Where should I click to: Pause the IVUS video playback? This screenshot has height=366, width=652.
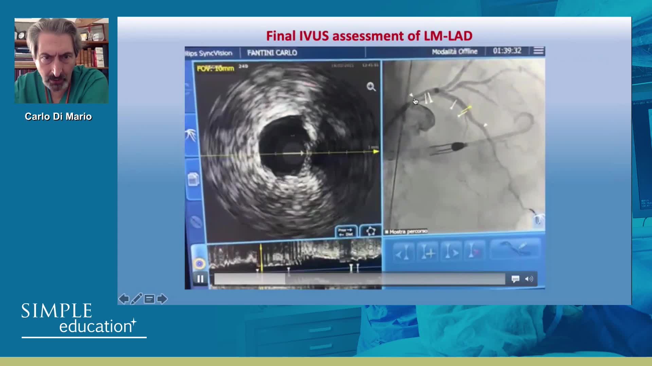pos(200,279)
